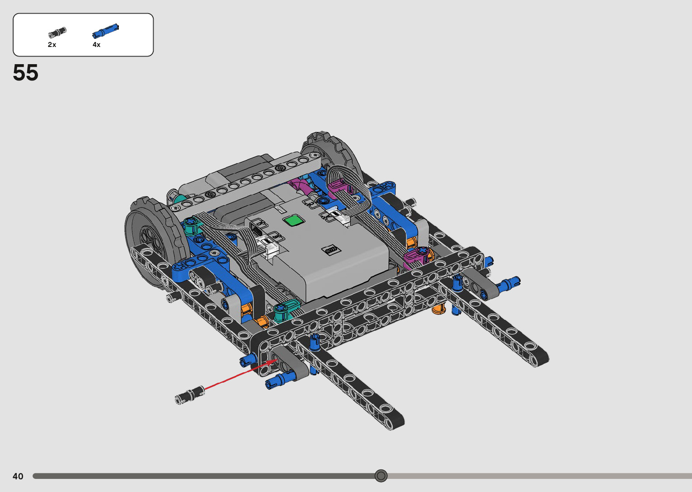692x492 pixels.
Task: Tap the page number 40
Action: pos(18,476)
